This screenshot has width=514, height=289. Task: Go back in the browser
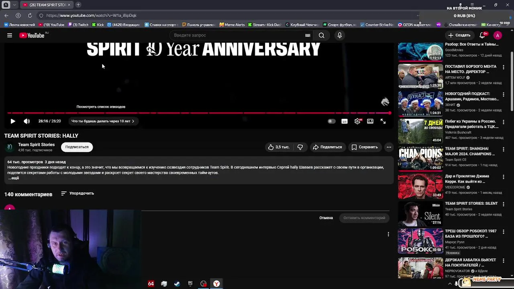6,15
